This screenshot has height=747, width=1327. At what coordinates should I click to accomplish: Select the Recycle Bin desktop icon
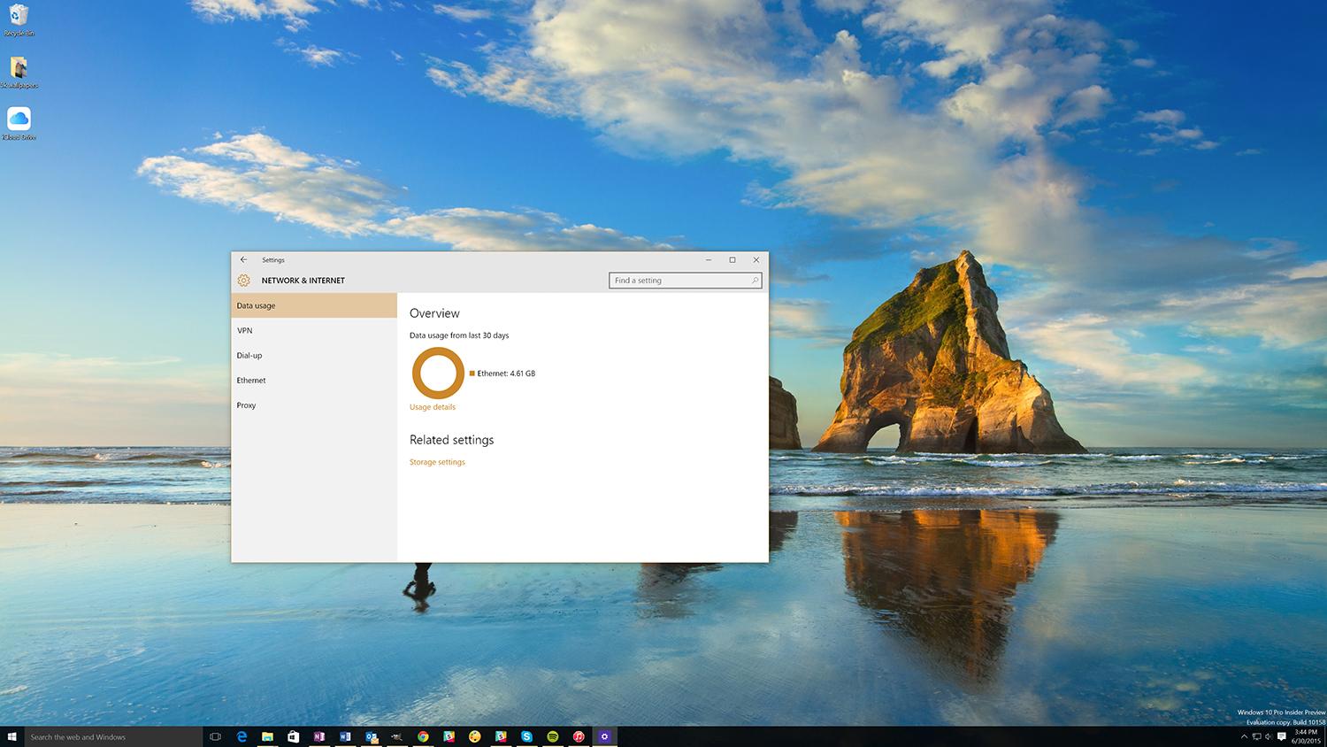tap(19, 20)
